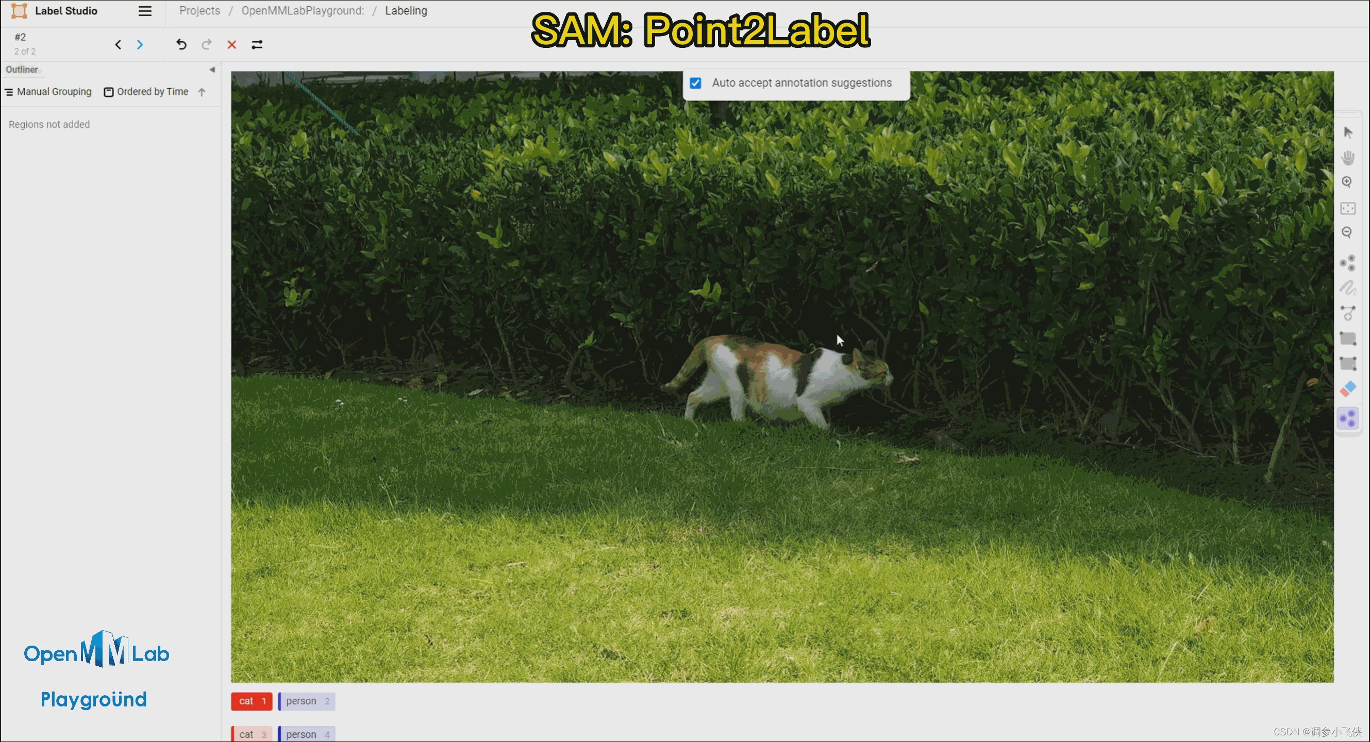This screenshot has height=742, width=1370.
Task: Select the pointer/selection tool
Action: click(1350, 131)
